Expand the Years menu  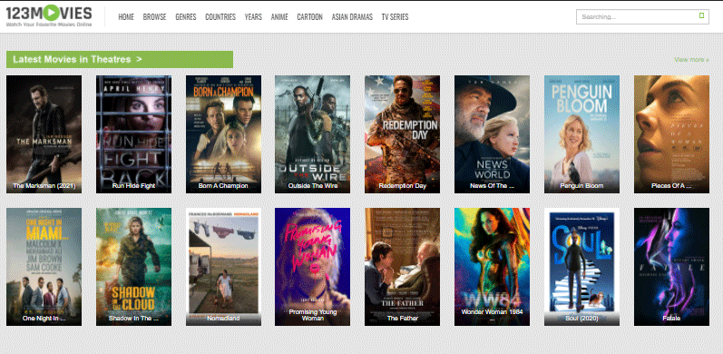tap(253, 17)
